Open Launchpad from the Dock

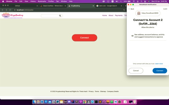point(38,102)
